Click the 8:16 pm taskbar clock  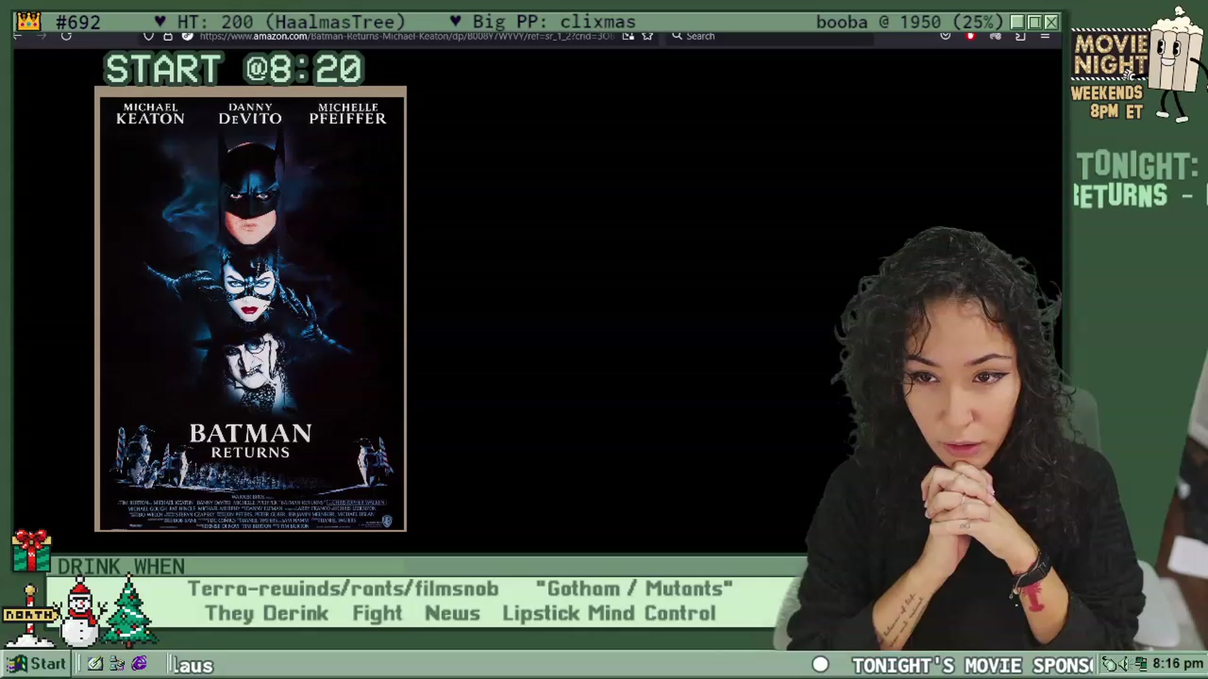[x=1178, y=664]
